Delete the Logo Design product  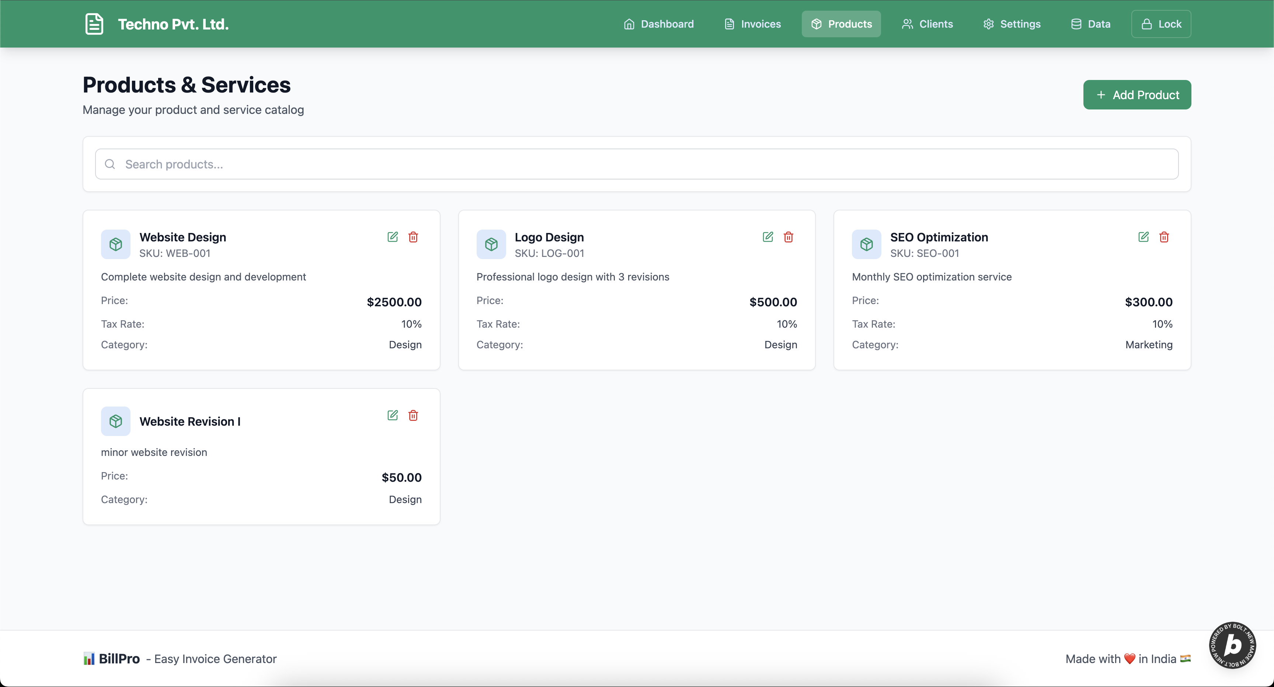pyautogui.click(x=789, y=237)
